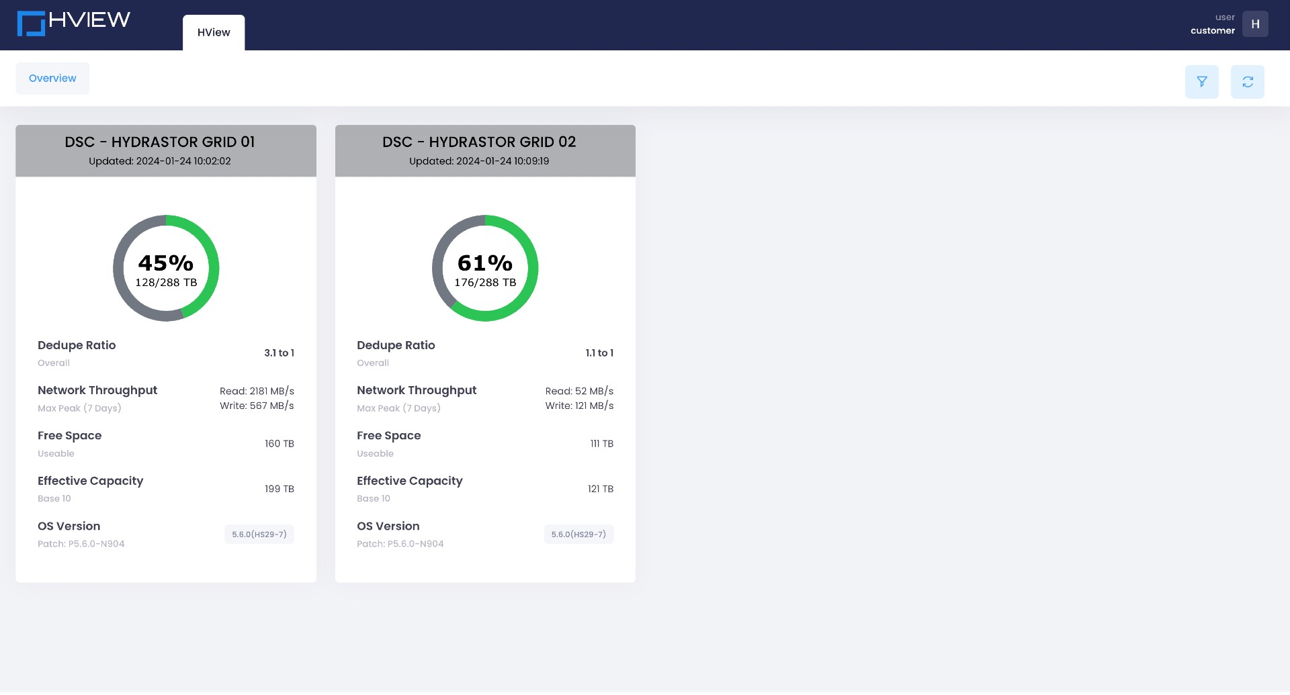Click the 45% usage donut gauge
The width and height of the screenshot is (1290, 695).
(x=166, y=269)
